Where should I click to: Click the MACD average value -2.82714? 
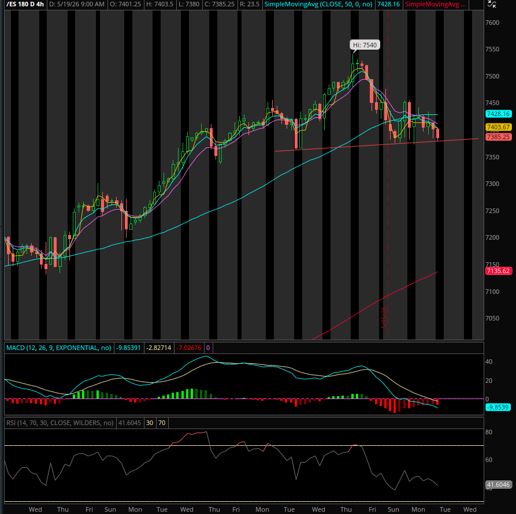[x=159, y=348]
